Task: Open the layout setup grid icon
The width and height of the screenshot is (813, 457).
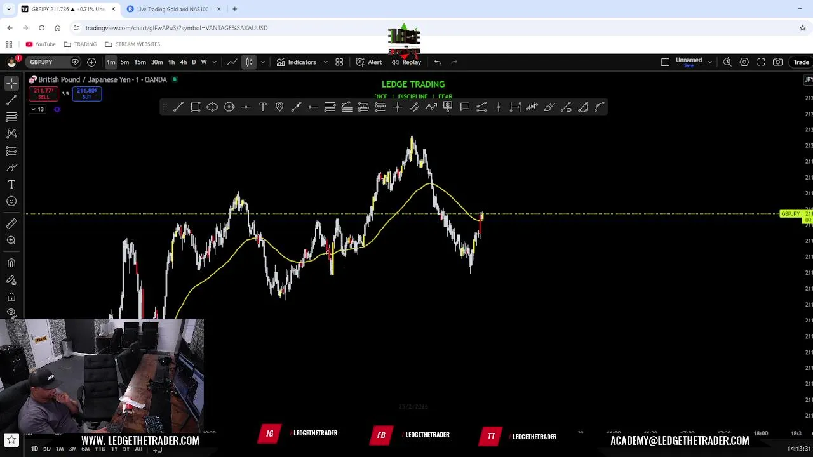Action: 339,62
